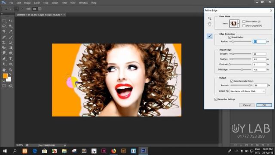This screenshot has width=275, height=155.
Task: Open Firefox from the taskbar
Action: click(x=113, y=151)
